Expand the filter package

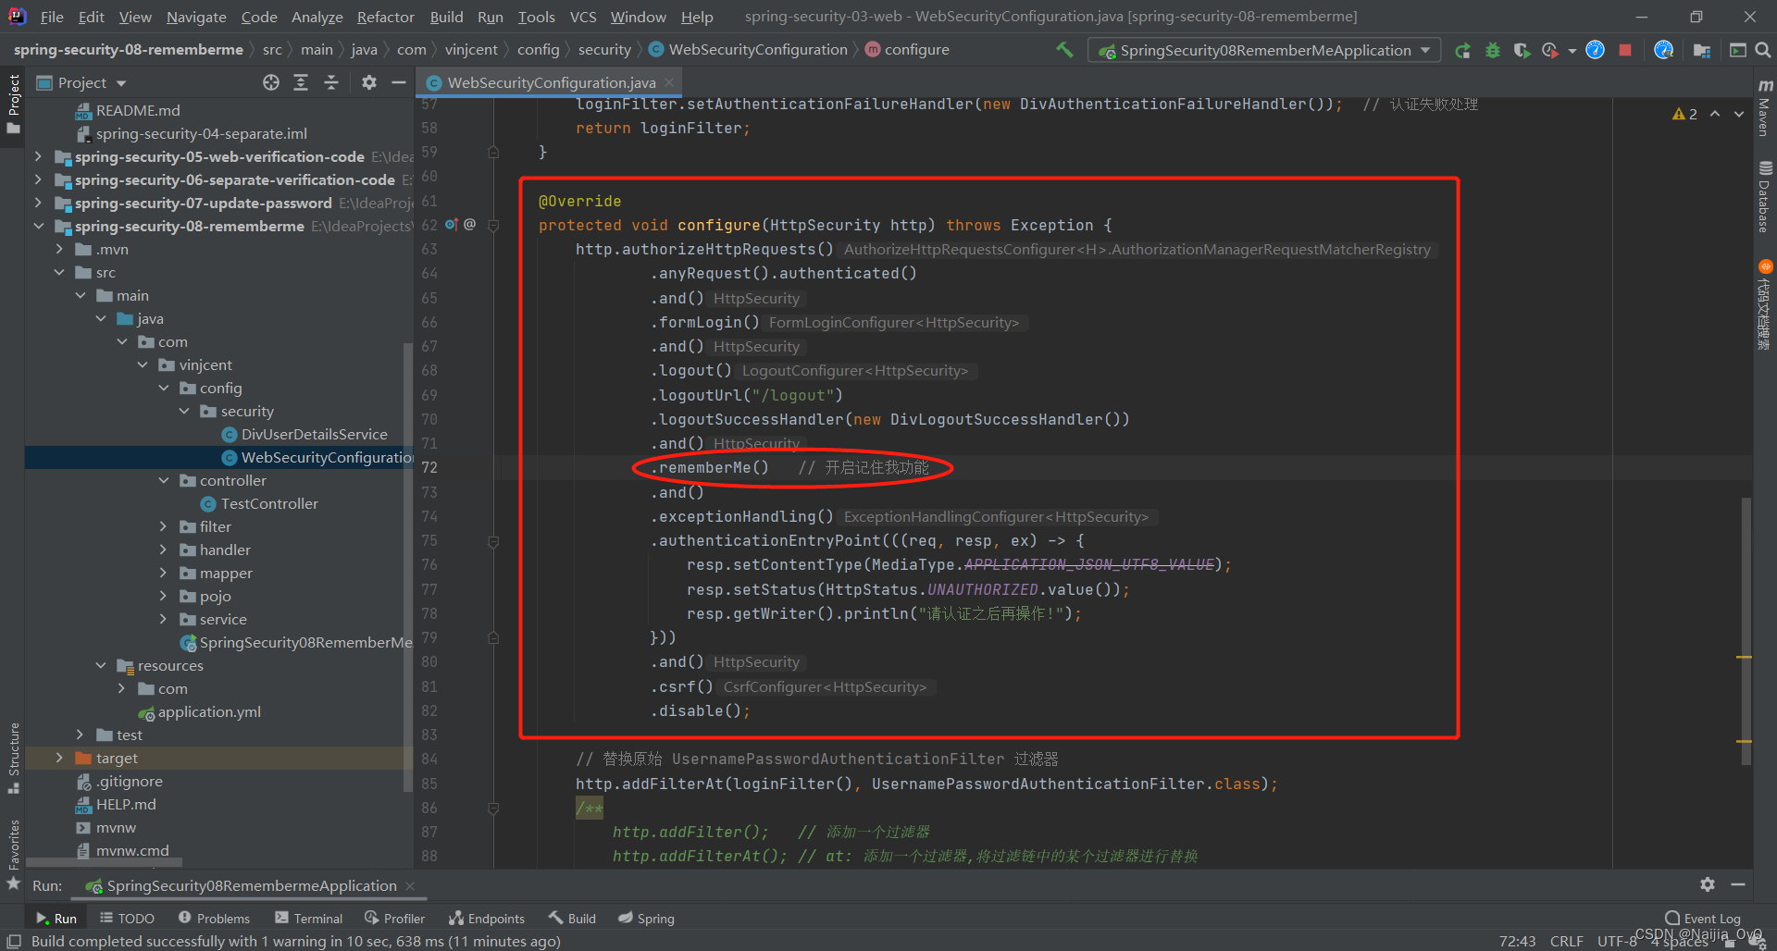click(164, 526)
